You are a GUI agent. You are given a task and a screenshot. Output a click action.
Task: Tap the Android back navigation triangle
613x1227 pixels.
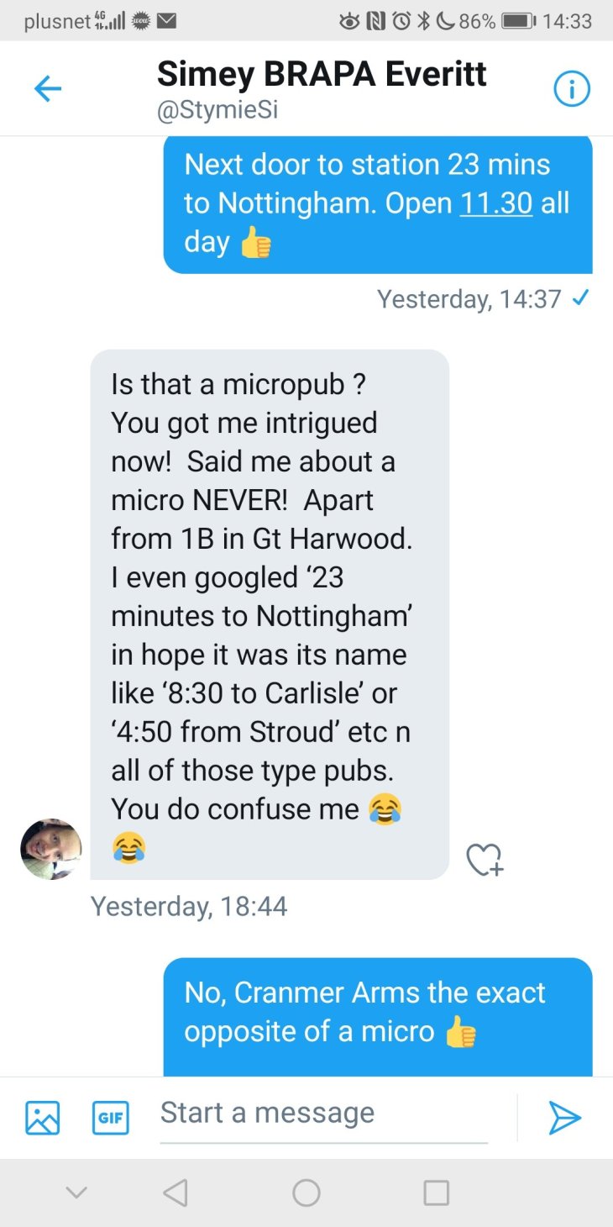coord(175,1193)
